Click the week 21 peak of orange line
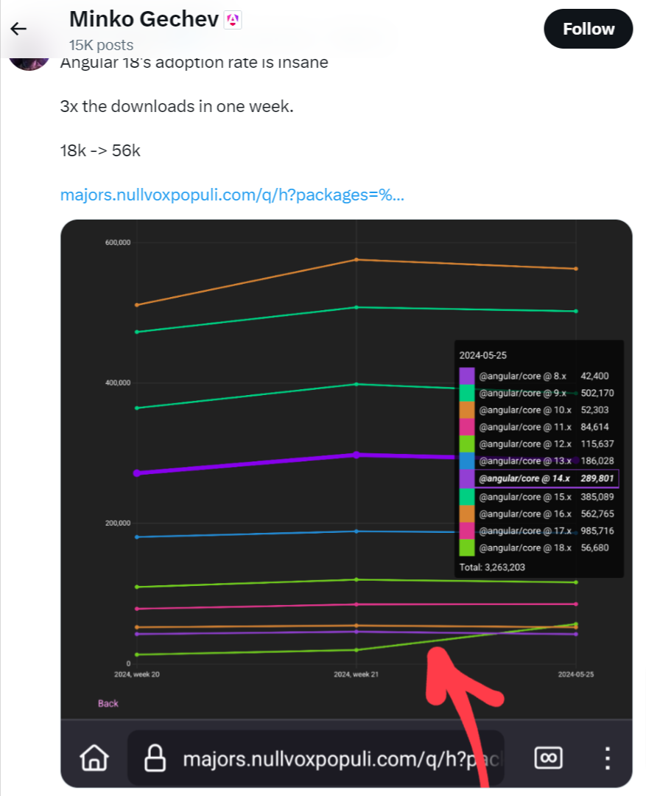This screenshot has height=796, width=646. (357, 259)
